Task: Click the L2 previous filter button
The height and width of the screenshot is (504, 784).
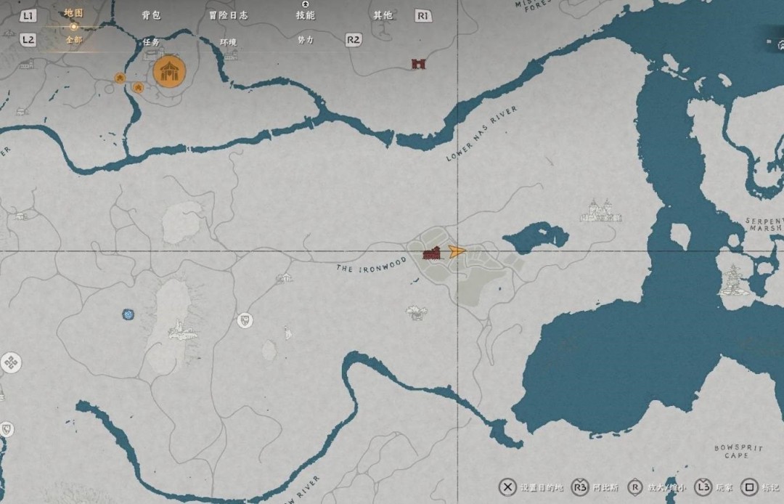Action: (28, 39)
